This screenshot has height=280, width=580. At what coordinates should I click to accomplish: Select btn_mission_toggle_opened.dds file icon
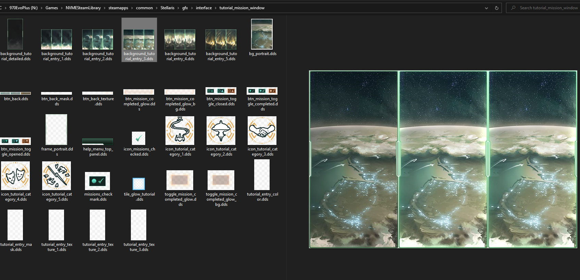coord(15,141)
